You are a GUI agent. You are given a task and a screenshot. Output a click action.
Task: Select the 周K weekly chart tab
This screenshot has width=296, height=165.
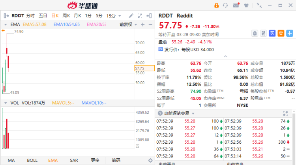coord(66,16)
